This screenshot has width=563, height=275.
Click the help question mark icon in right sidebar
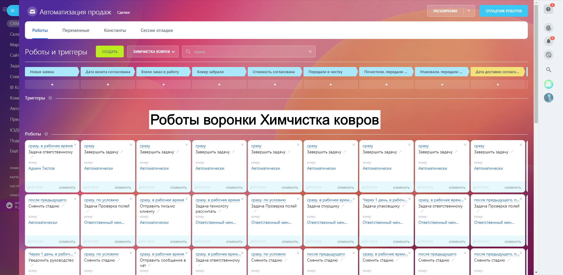click(548, 9)
